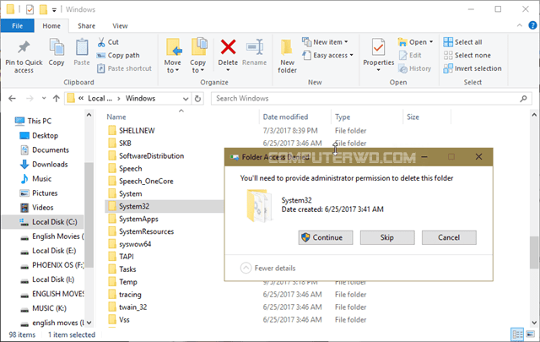Open the recent locations dropdown arrow
Screen dimensions: 540x342
44,99
